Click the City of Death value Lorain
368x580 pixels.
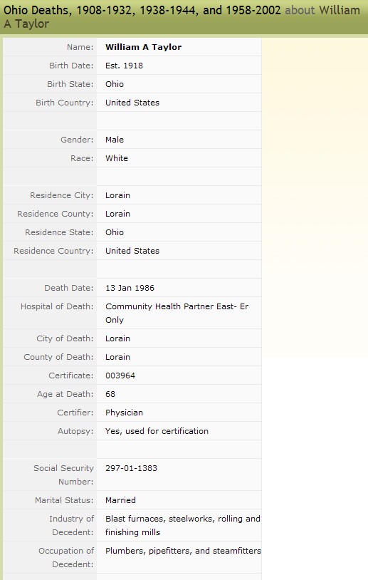coord(118,338)
